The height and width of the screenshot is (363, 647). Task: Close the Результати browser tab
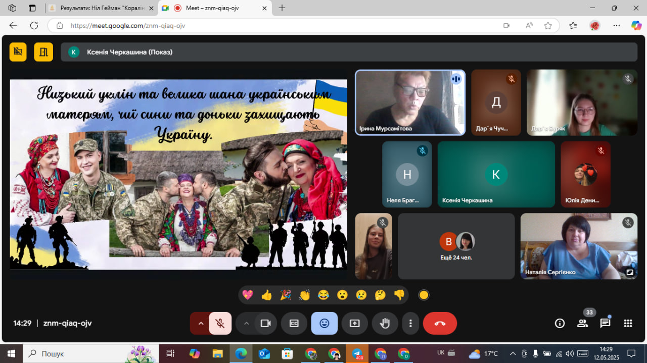[151, 8]
